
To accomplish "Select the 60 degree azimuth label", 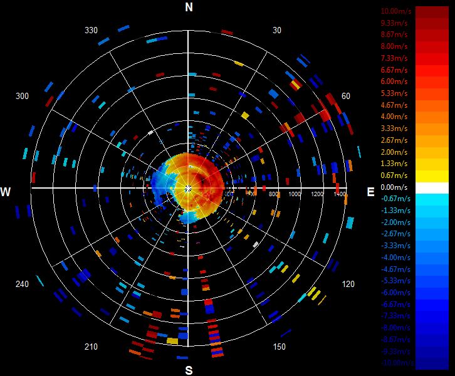I will (345, 96).
